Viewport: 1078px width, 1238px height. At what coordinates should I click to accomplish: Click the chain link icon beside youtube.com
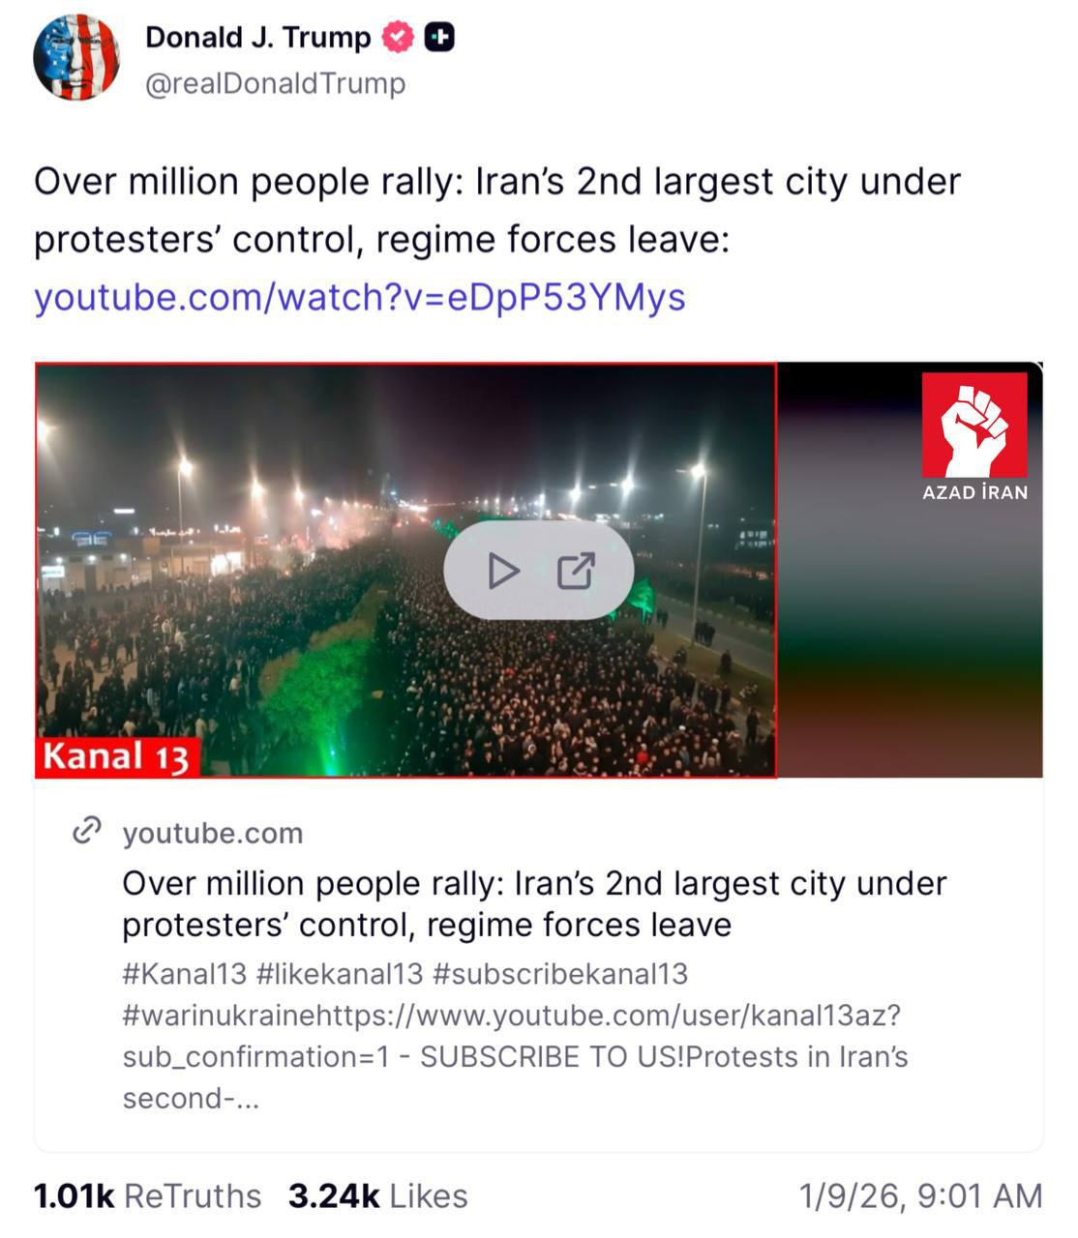tap(87, 831)
